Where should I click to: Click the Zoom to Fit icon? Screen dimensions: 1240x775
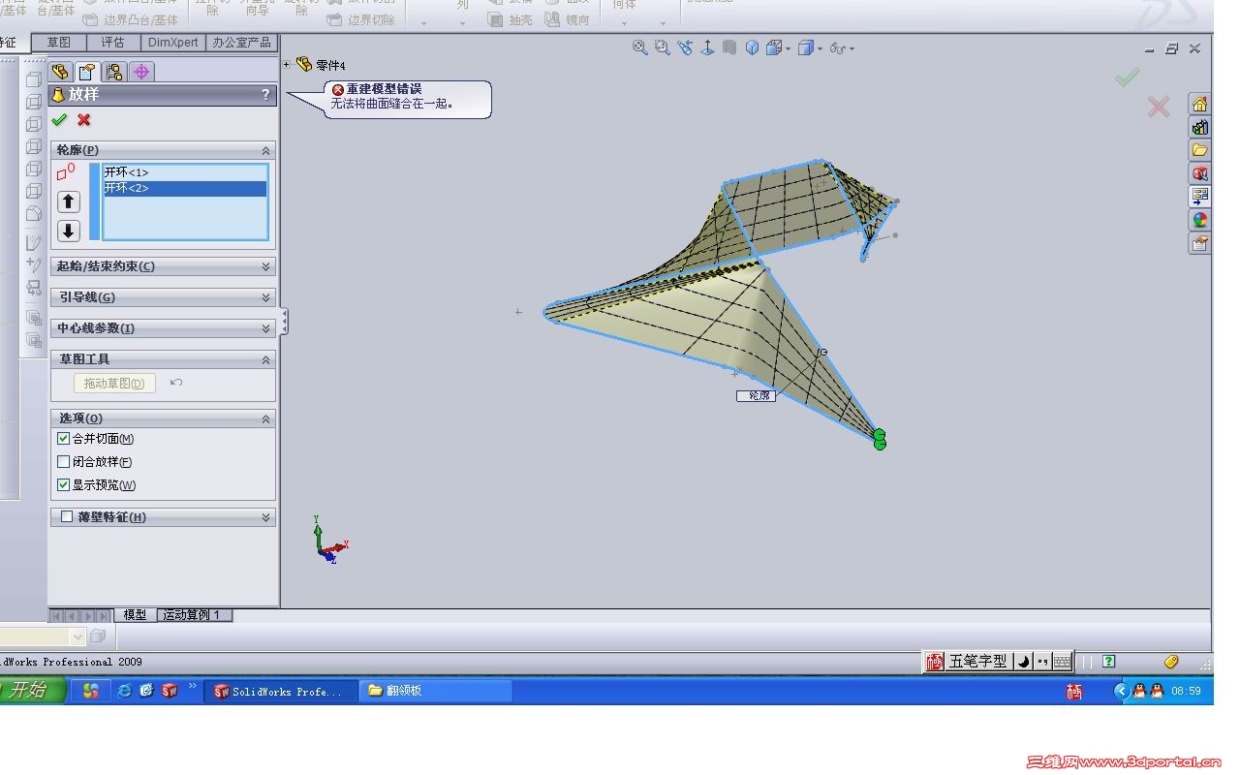pos(639,47)
